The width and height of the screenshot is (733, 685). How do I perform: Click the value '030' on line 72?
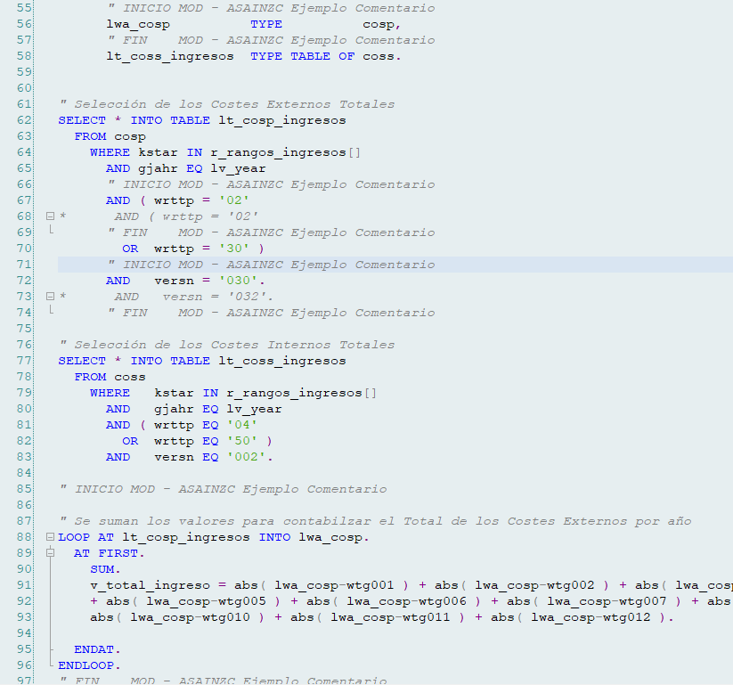(x=239, y=281)
